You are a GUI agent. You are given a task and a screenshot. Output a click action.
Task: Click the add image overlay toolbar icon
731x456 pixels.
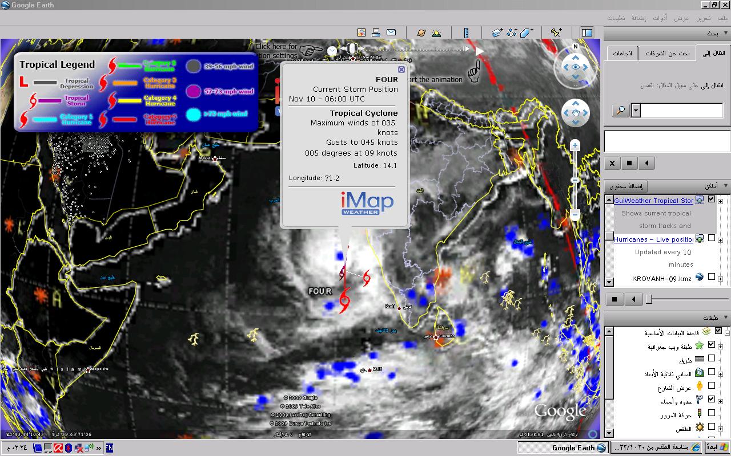pos(497,33)
